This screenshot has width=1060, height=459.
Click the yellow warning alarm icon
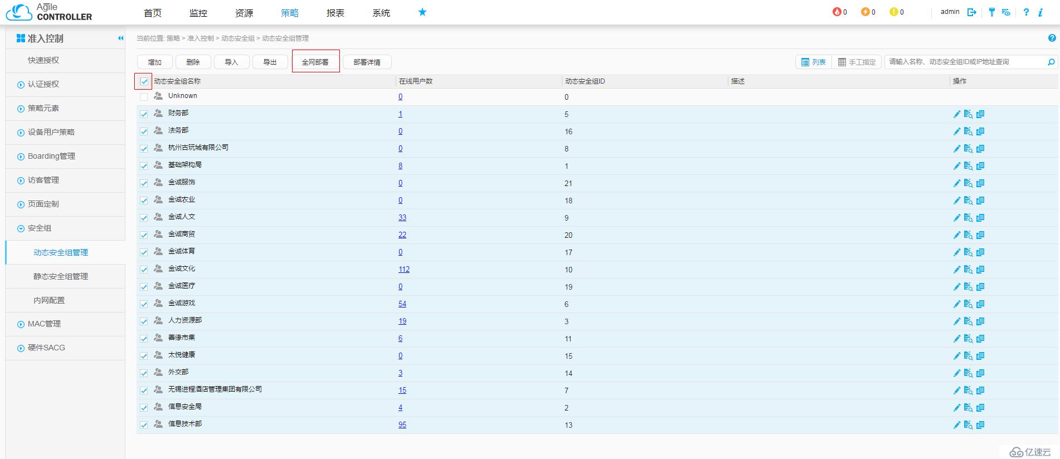[x=893, y=12]
